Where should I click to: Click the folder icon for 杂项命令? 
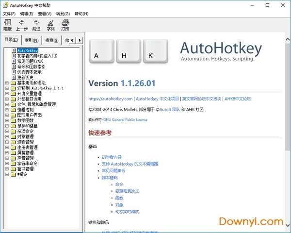tap(14, 131)
